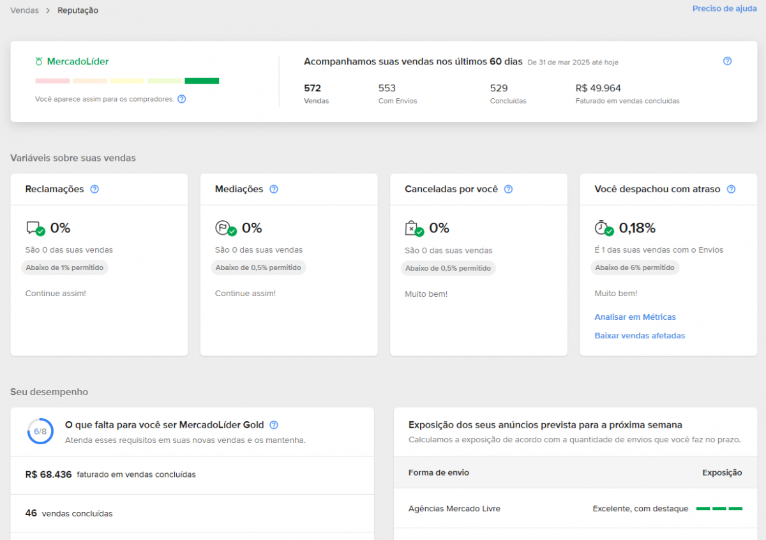Click the 'Exposição dos seus anúncios prevista' heading

[546, 425]
